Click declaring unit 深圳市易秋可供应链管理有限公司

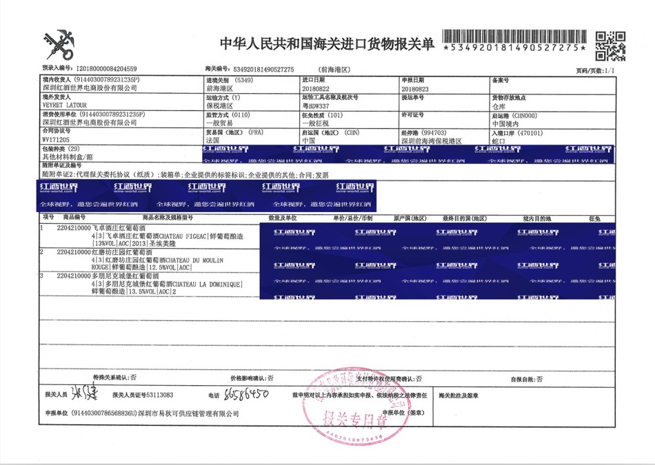(x=188, y=413)
